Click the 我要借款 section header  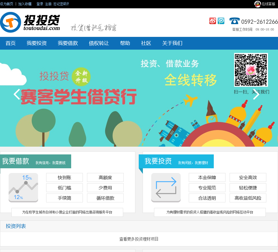[x=36, y=161]
